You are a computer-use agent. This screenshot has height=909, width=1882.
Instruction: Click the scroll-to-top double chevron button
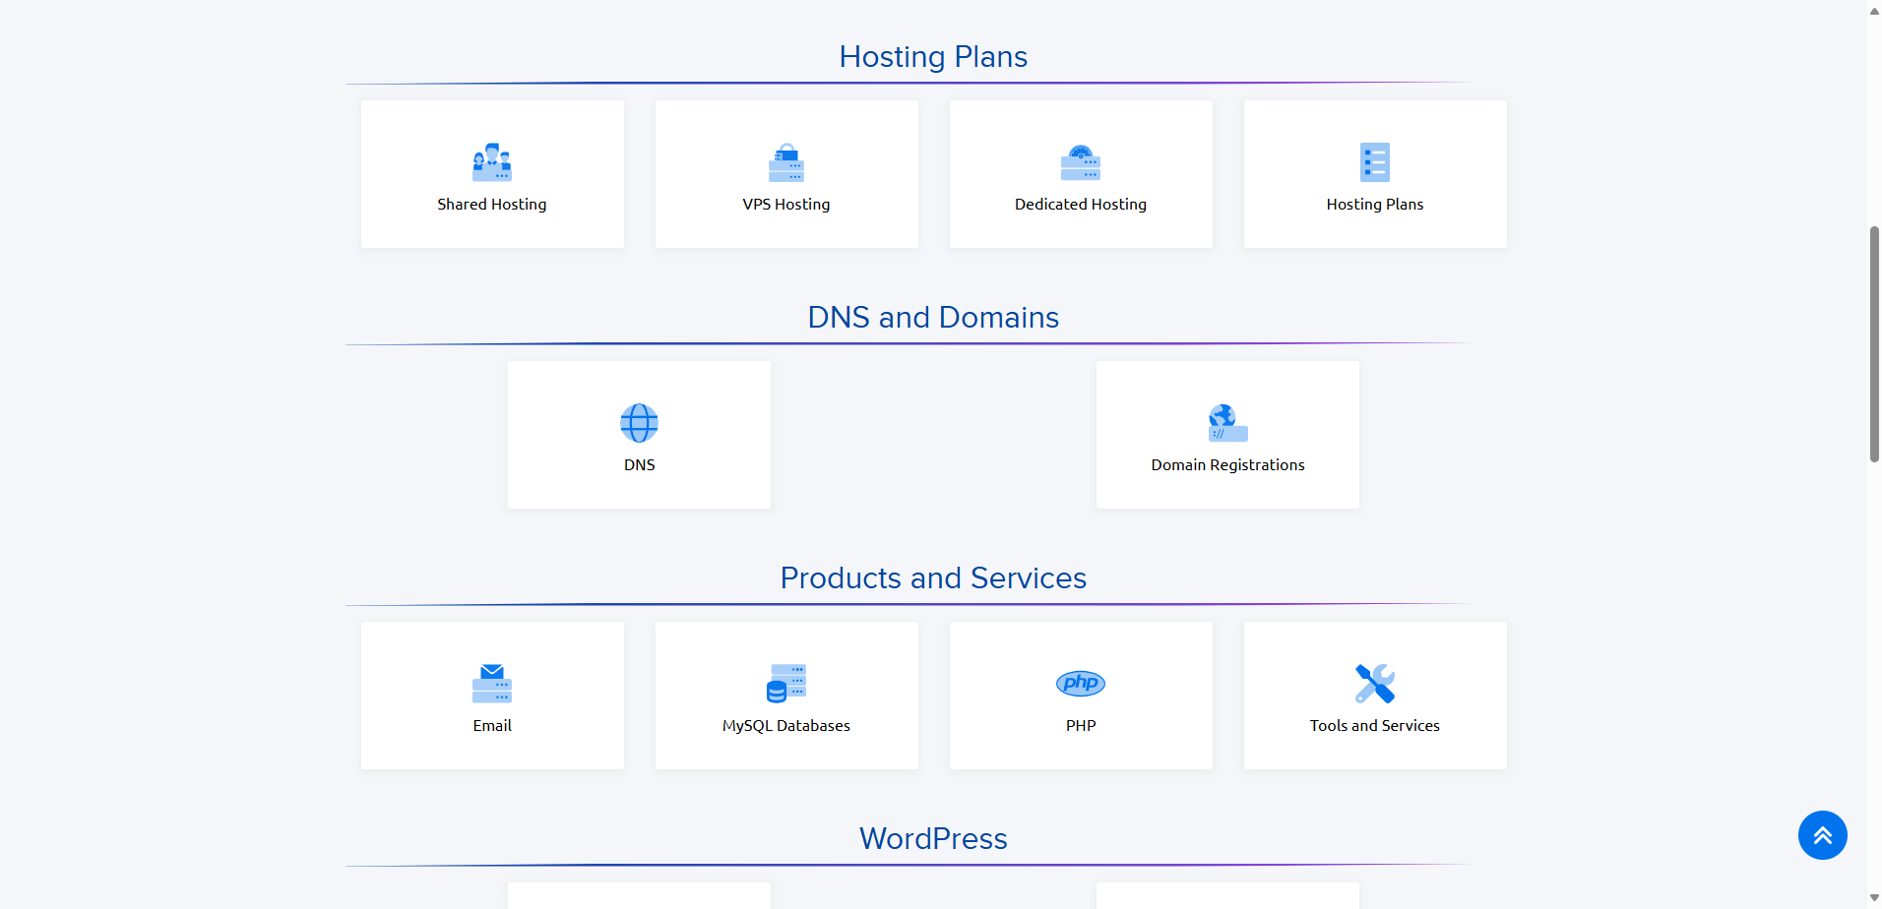(x=1823, y=835)
